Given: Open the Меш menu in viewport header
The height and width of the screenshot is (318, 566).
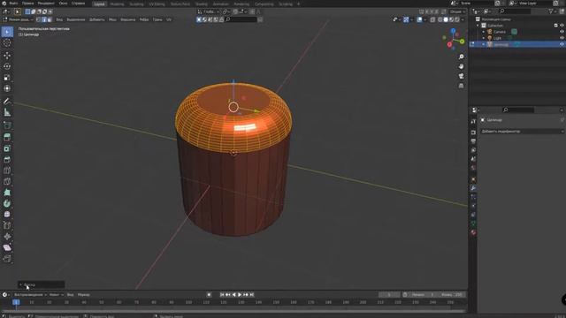Looking at the screenshot, I should [112, 19].
